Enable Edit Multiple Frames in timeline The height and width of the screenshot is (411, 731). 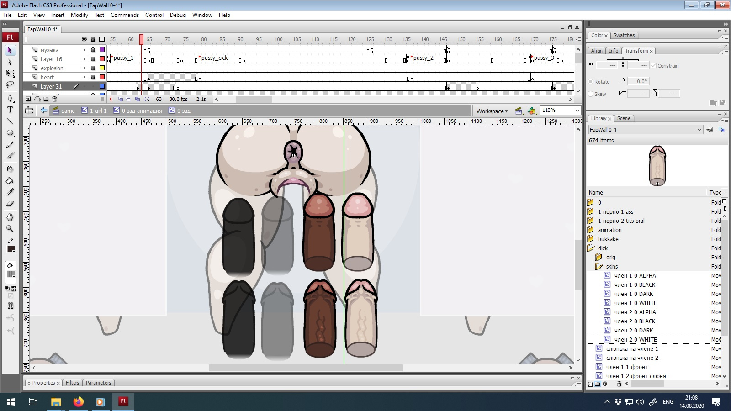pos(137,99)
